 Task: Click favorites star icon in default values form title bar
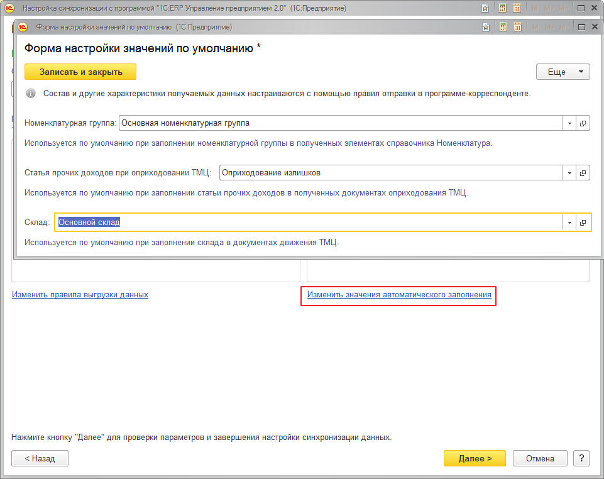tap(485, 27)
